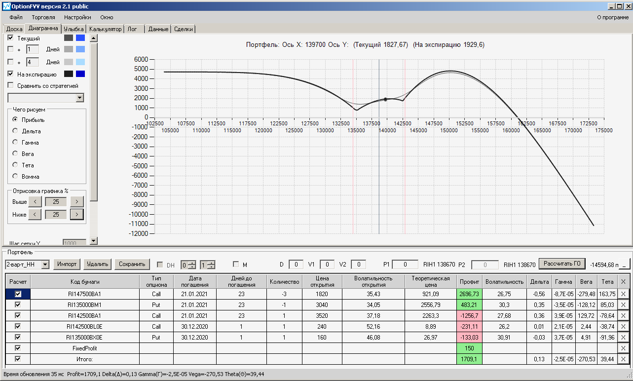Click the Импорт button
Screen dimensions: 633x381
pos(67,264)
